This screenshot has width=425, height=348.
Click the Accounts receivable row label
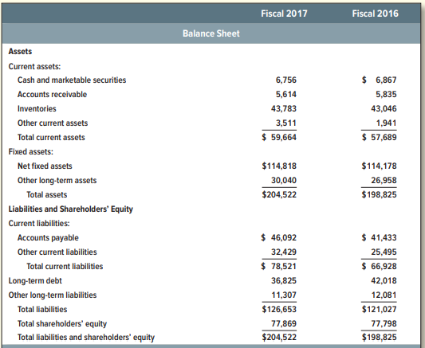[x=52, y=95]
